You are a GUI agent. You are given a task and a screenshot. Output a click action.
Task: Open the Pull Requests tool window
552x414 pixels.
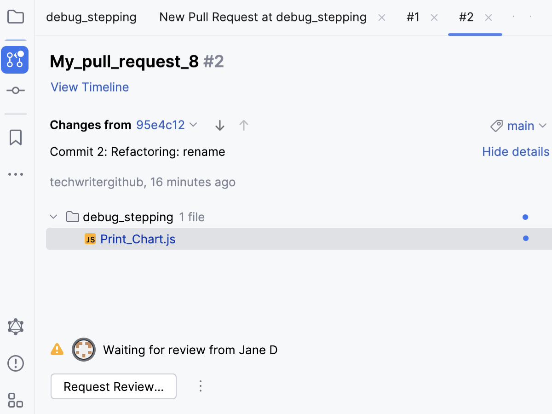15,60
